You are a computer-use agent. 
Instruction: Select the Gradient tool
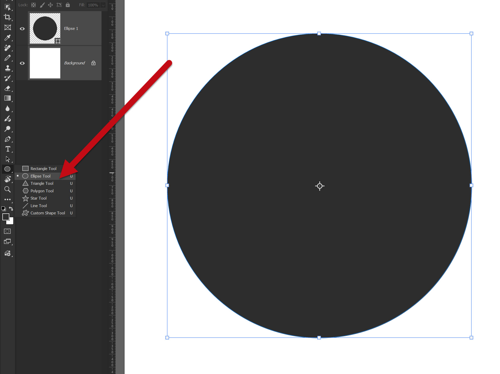click(x=7, y=98)
